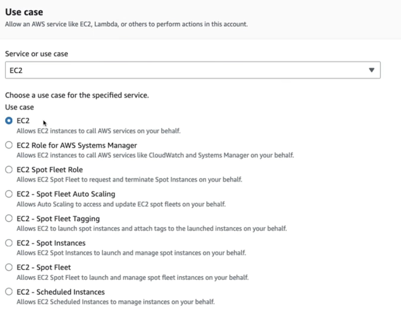Choose the EC2 Role for AWS Systems Manager radio button
401x311 pixels.
(x=8, y=145)
